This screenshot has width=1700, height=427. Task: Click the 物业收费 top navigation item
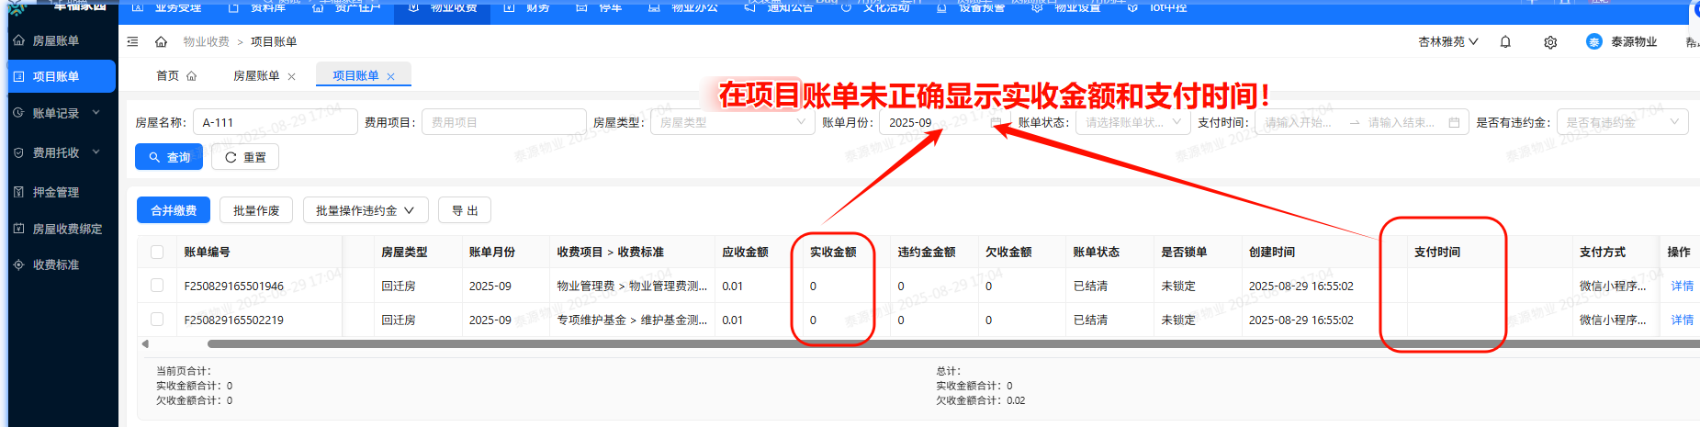pyautogui.click(x=443, y=7)
